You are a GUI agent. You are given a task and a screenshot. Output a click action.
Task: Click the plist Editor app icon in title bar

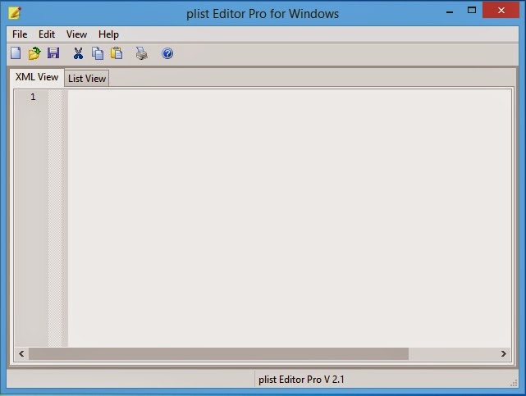click(15, 13)
